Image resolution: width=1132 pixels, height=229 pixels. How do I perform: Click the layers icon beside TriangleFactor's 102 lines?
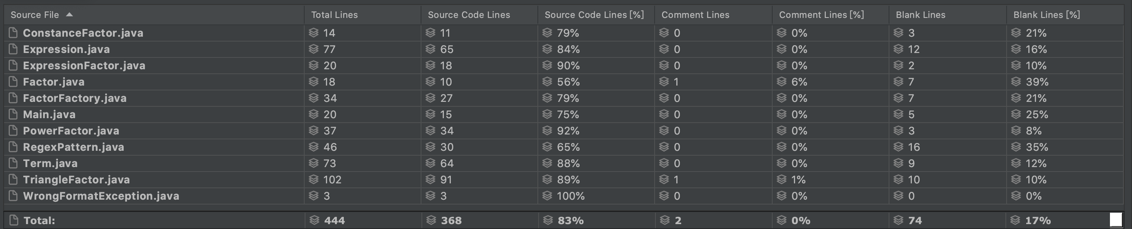tap(313, 179)
